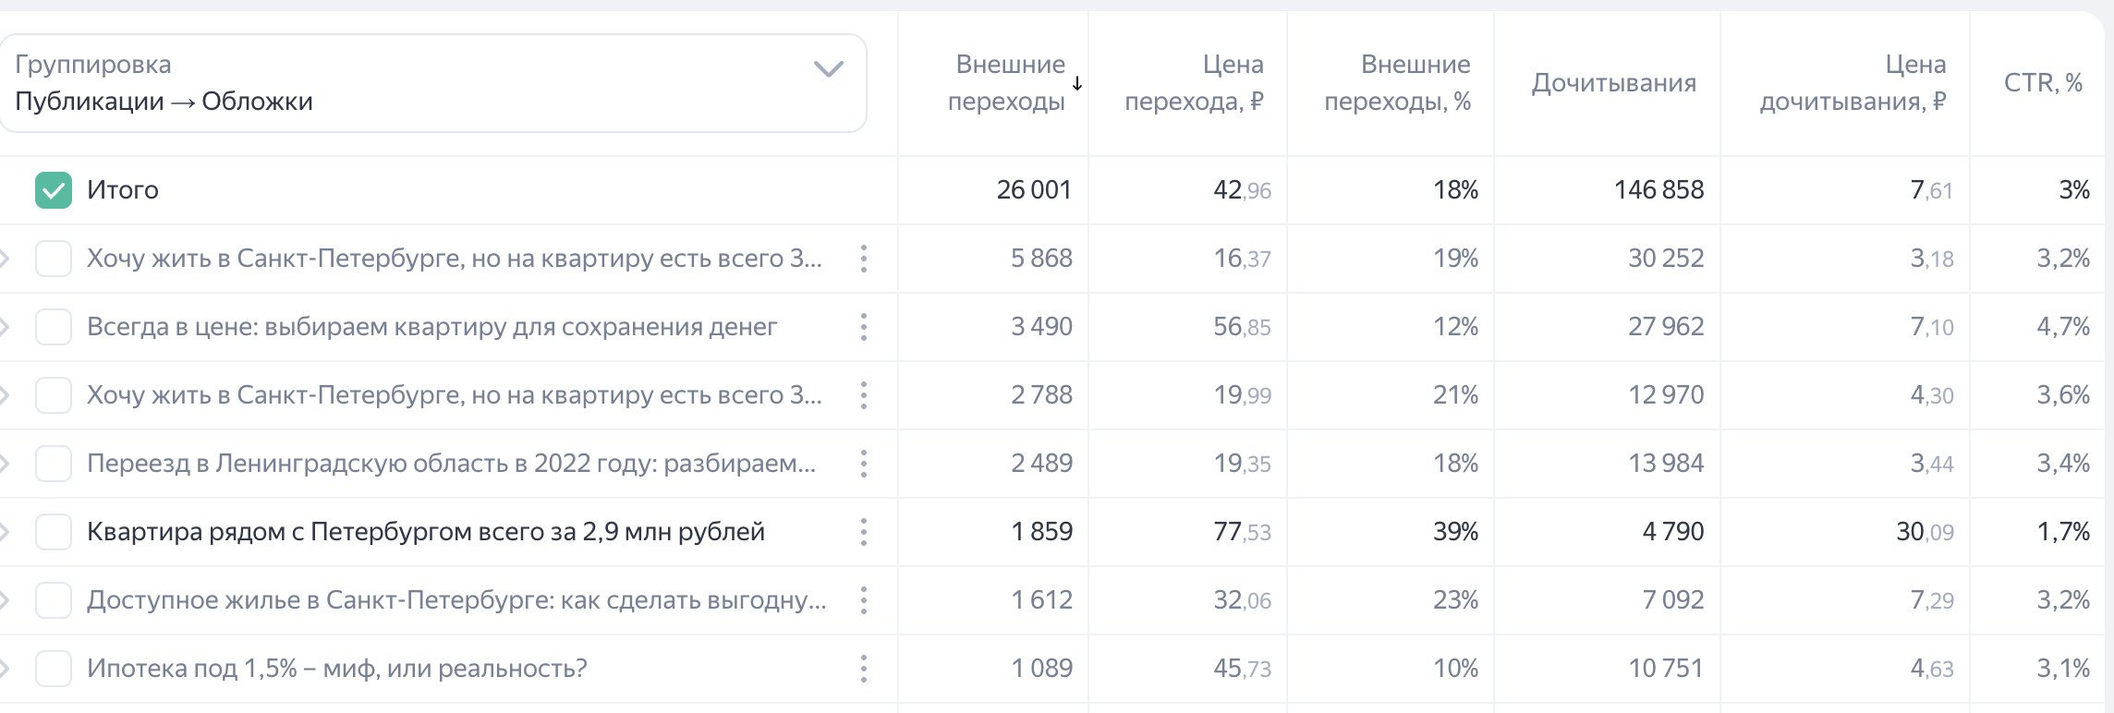Click the sort arrow next to 'Внешние переходы'
Viewport: 2114px width, 713px height.
(x=1077, y=83)
